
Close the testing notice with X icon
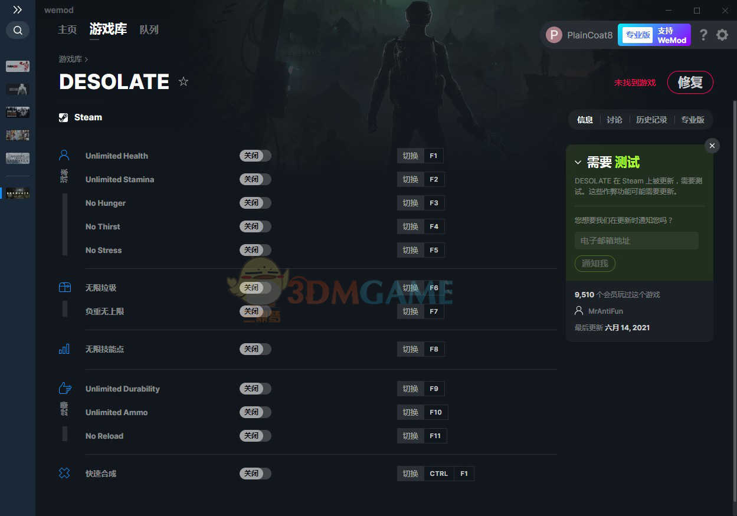point(712,146)
